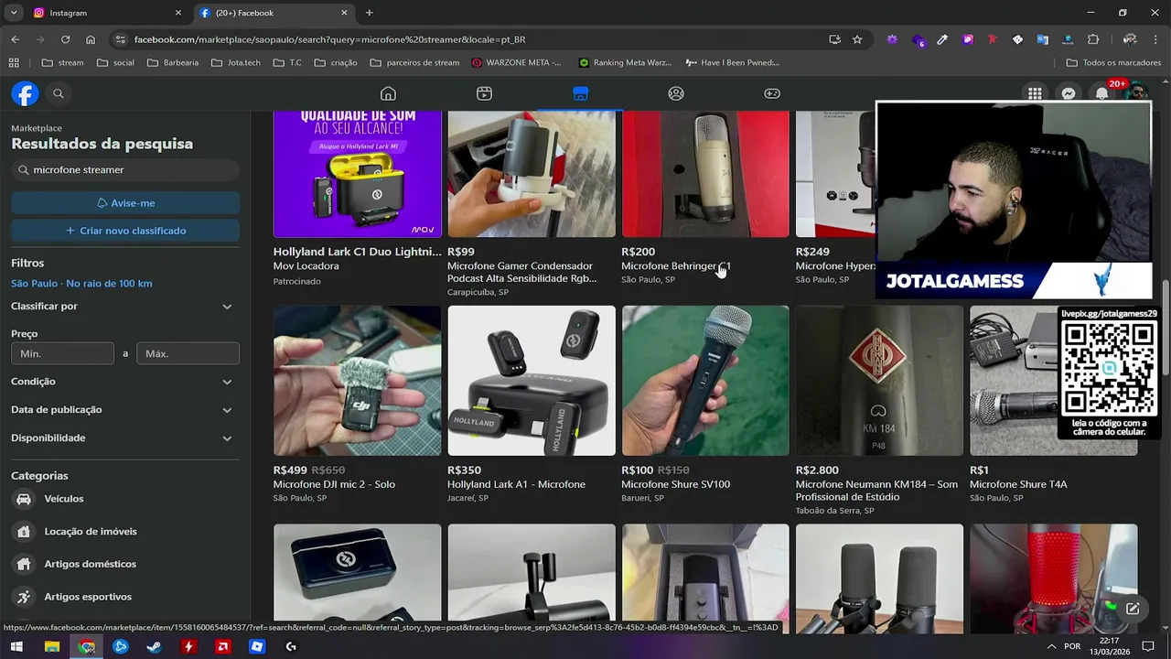This screenshot has height=659, width=1171.
Task: Click the R$2.800 price text
Action: (x=817, y=470)
